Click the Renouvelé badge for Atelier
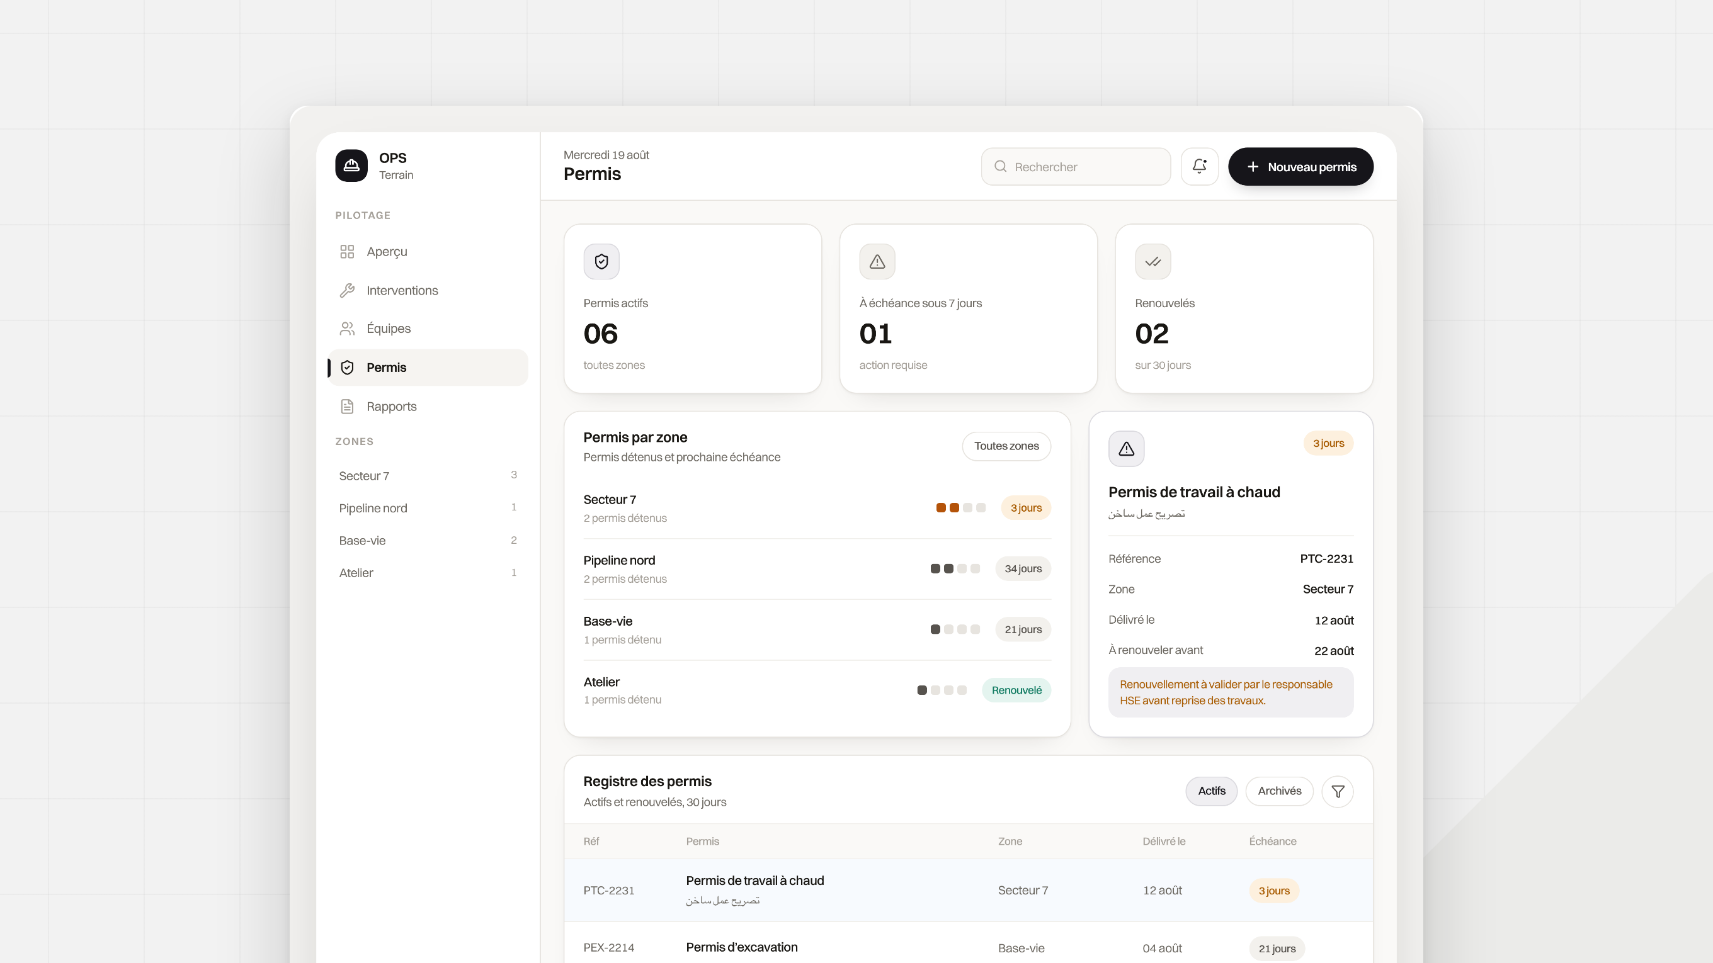This screenshot has width=1713, height=963. pyautogui.click(x=1016, y=690)
